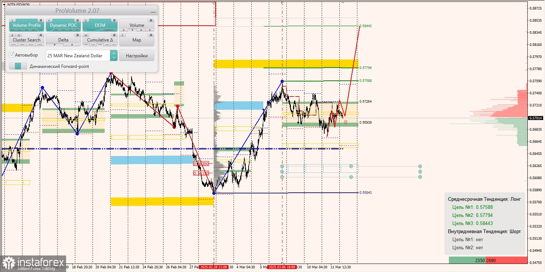Click the 0.56300 red price tag

pyautogui.click(x=201, y=164)
